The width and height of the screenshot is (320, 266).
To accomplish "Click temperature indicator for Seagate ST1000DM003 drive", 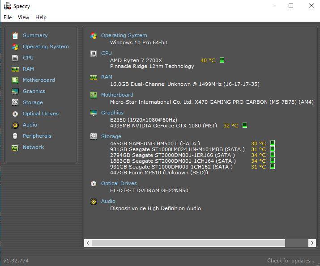I will coord(273,166).
